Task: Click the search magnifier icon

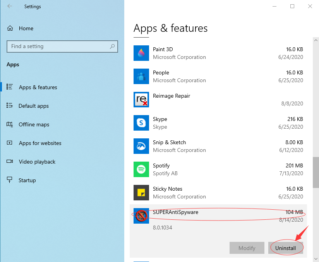Action: (x=112, y=47)
